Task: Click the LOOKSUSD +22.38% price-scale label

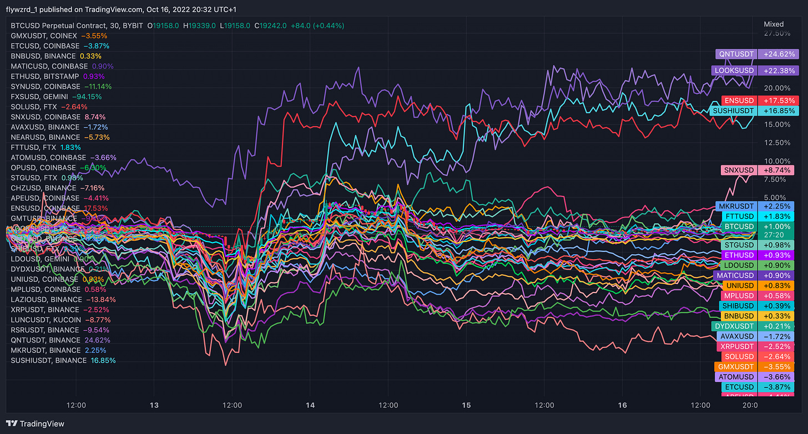Action: [754, 70]
